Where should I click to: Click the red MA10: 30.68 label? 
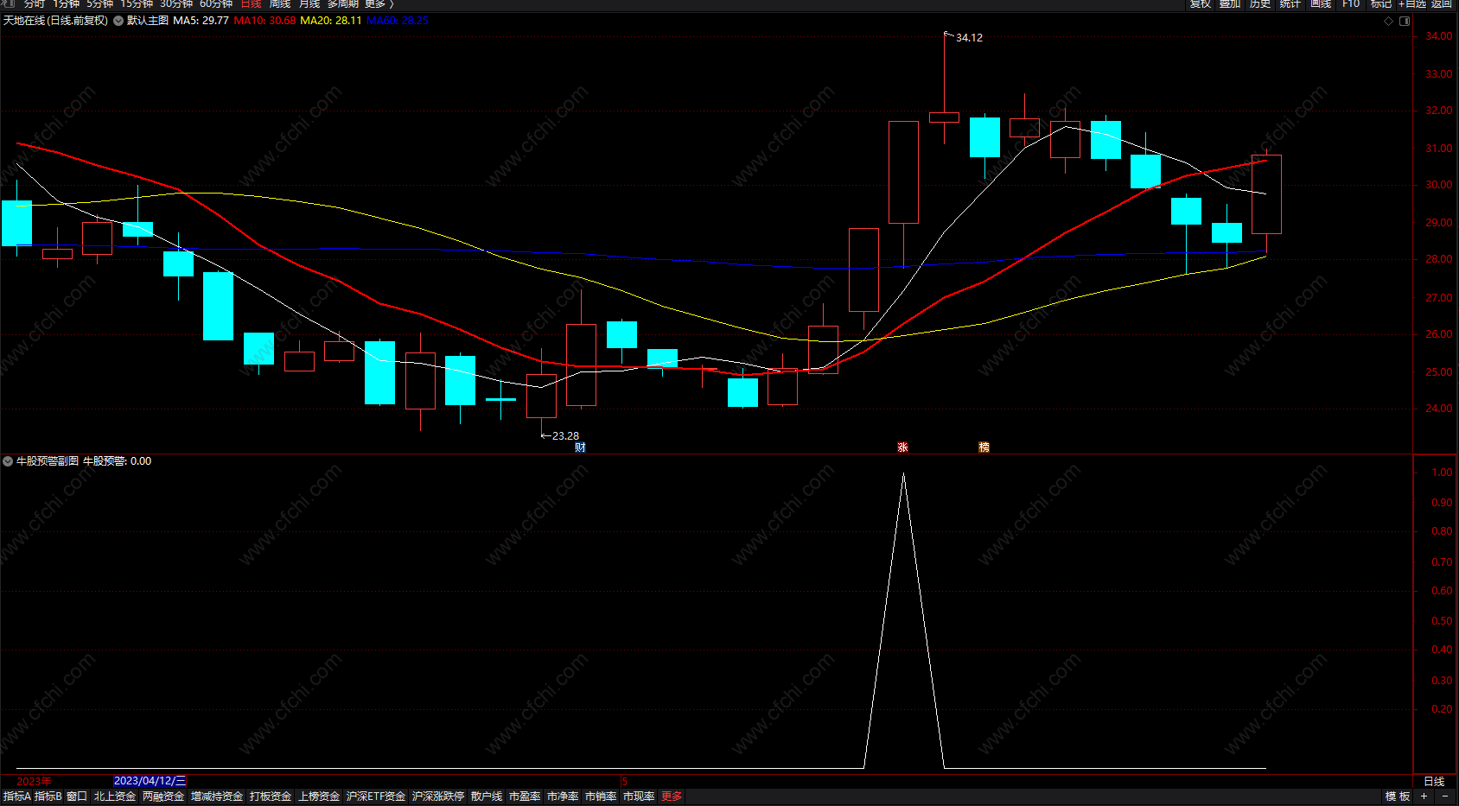click(x=264, y=21)
